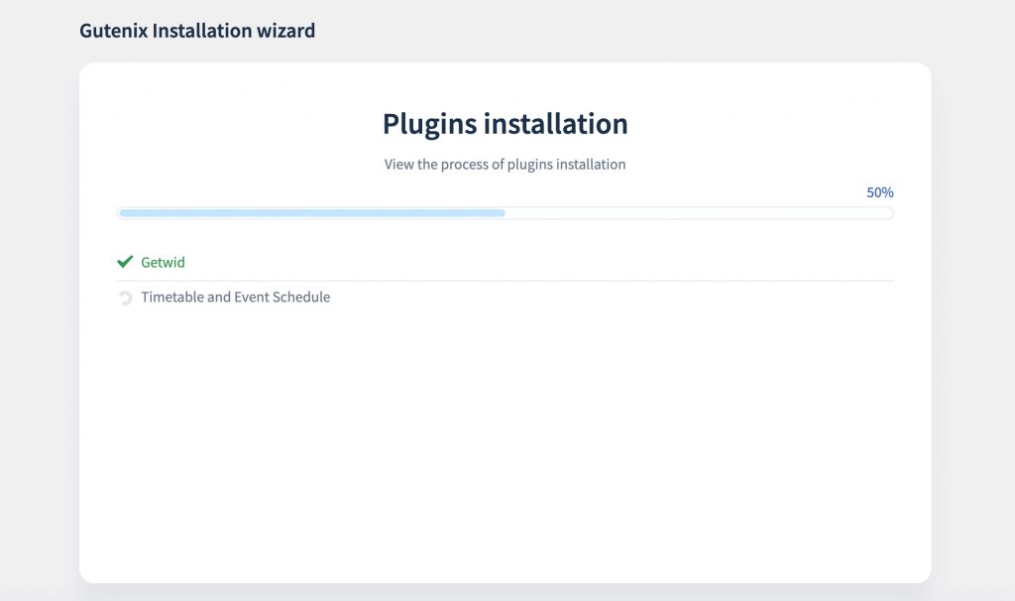1015x601 pixels.
Task: Click the 50% progress label
Action: tap(880, 192)
